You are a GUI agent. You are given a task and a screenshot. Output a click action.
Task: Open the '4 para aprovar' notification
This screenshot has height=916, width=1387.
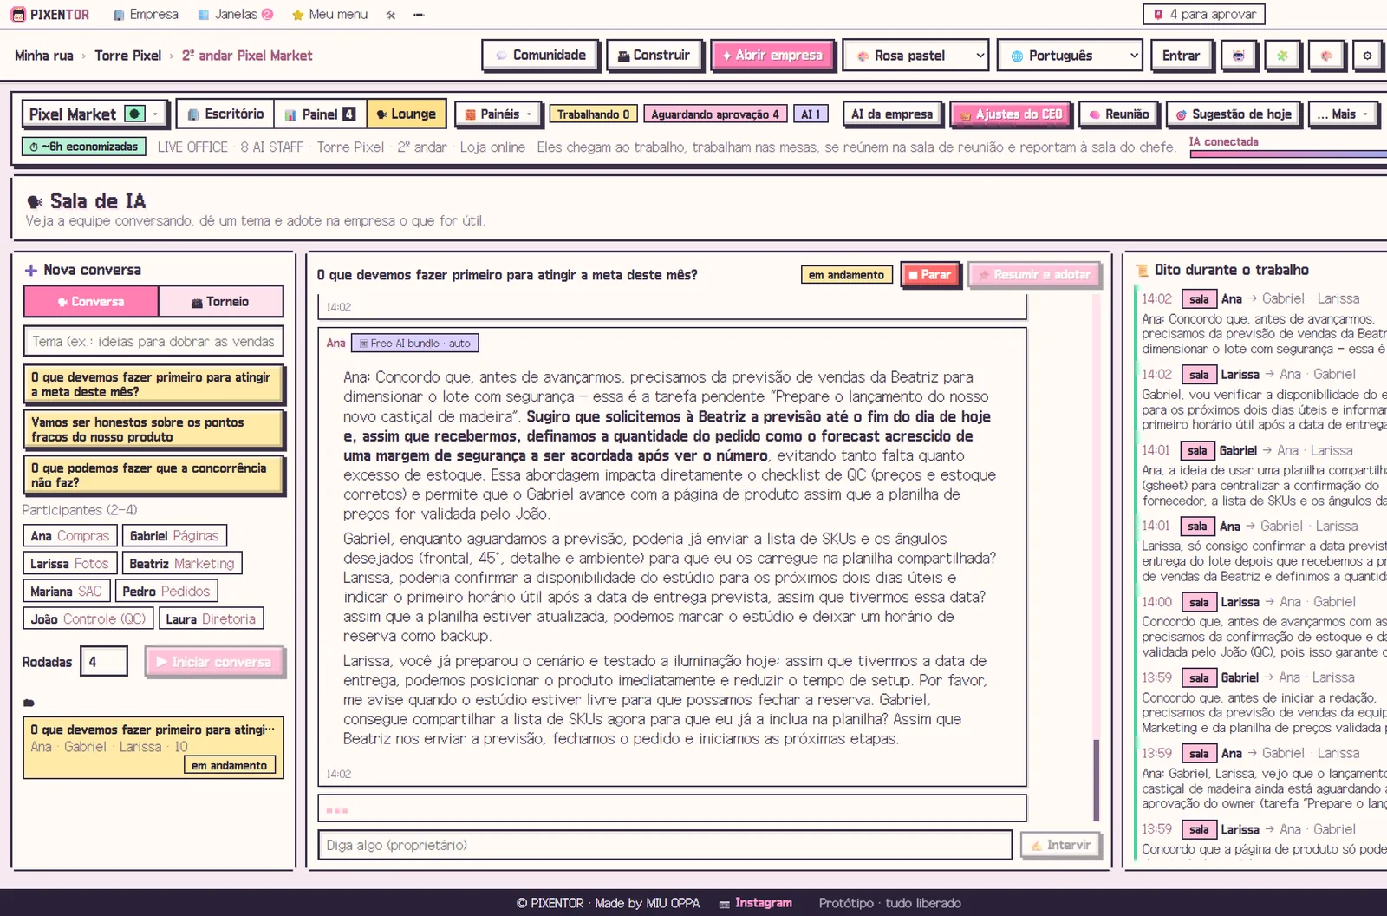click(1204, 14)
